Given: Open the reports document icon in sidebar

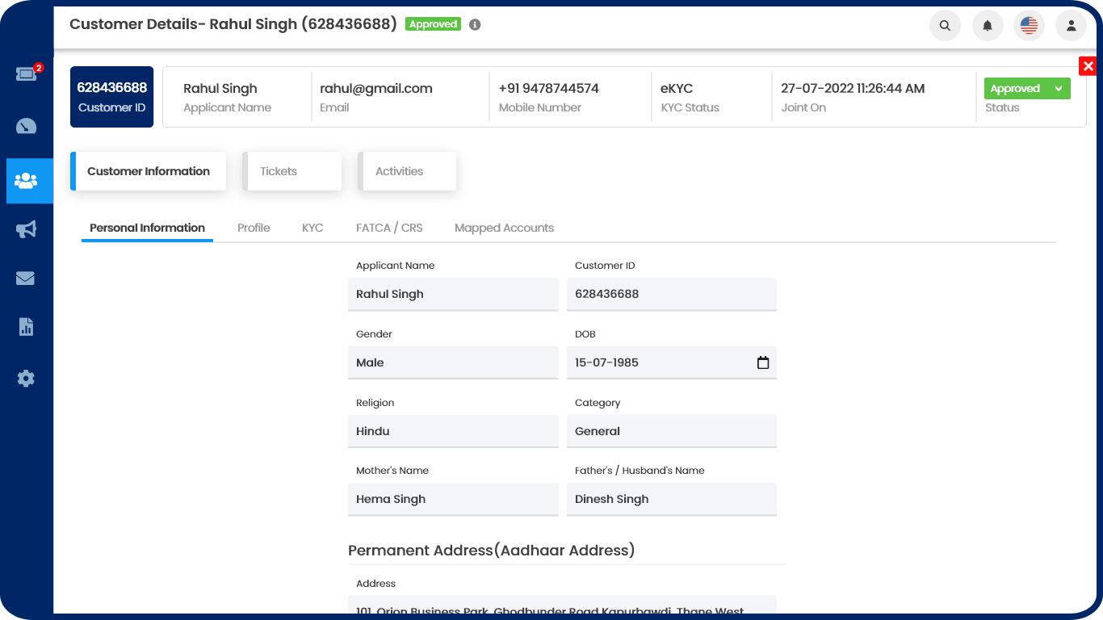Looking at the screenshot, I should tap(26, 327).
